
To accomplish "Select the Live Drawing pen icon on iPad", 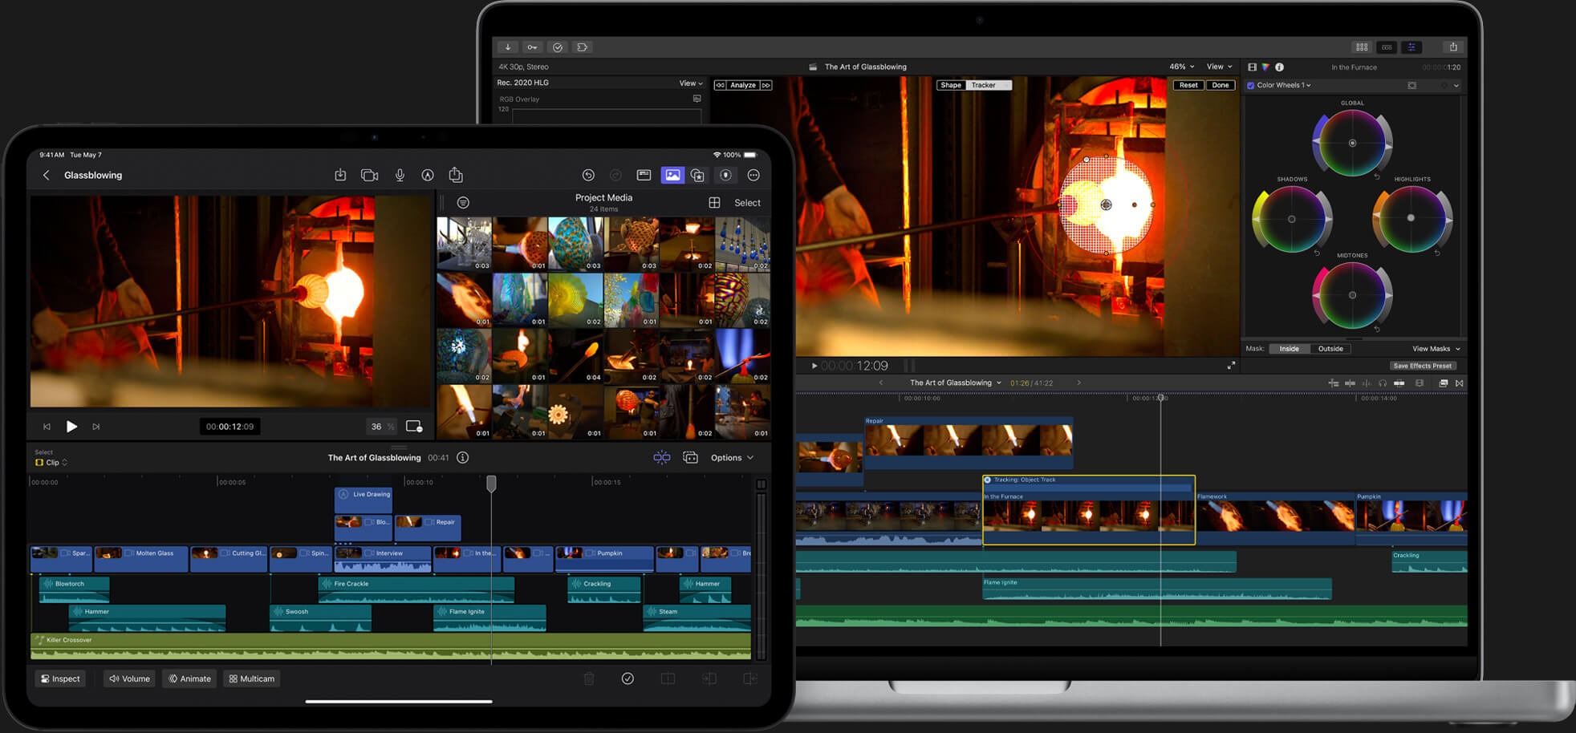I will pos(428,175).
